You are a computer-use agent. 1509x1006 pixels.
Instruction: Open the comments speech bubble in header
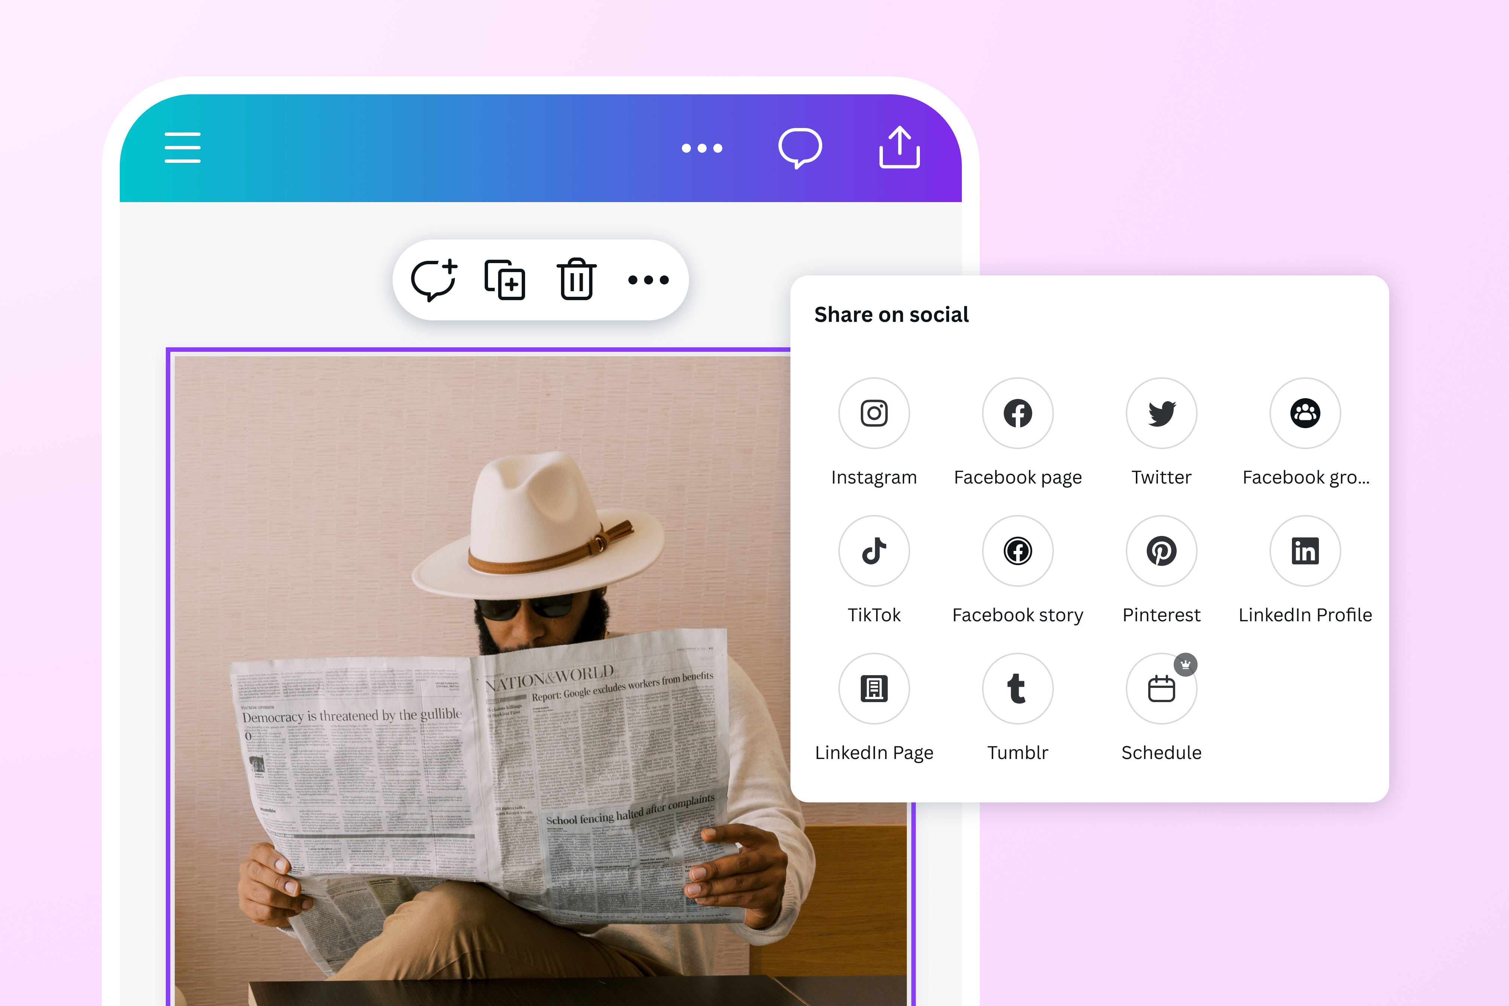[800, 148]
